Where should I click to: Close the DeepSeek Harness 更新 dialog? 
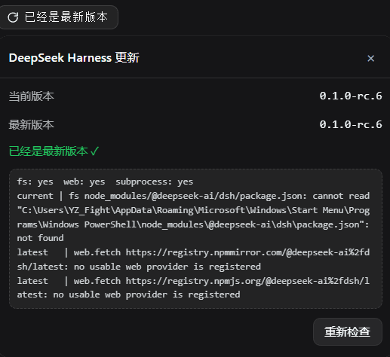[x=370, y=58]
